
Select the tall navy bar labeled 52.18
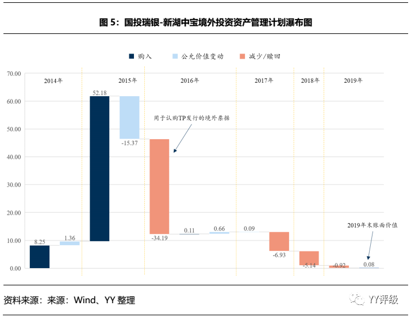99,168
